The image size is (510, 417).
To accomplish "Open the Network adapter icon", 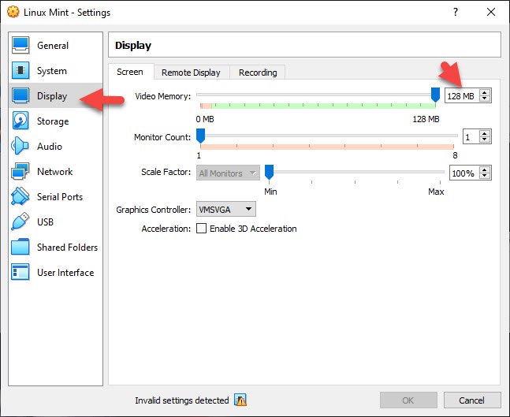I will click(x=21, y=172).
